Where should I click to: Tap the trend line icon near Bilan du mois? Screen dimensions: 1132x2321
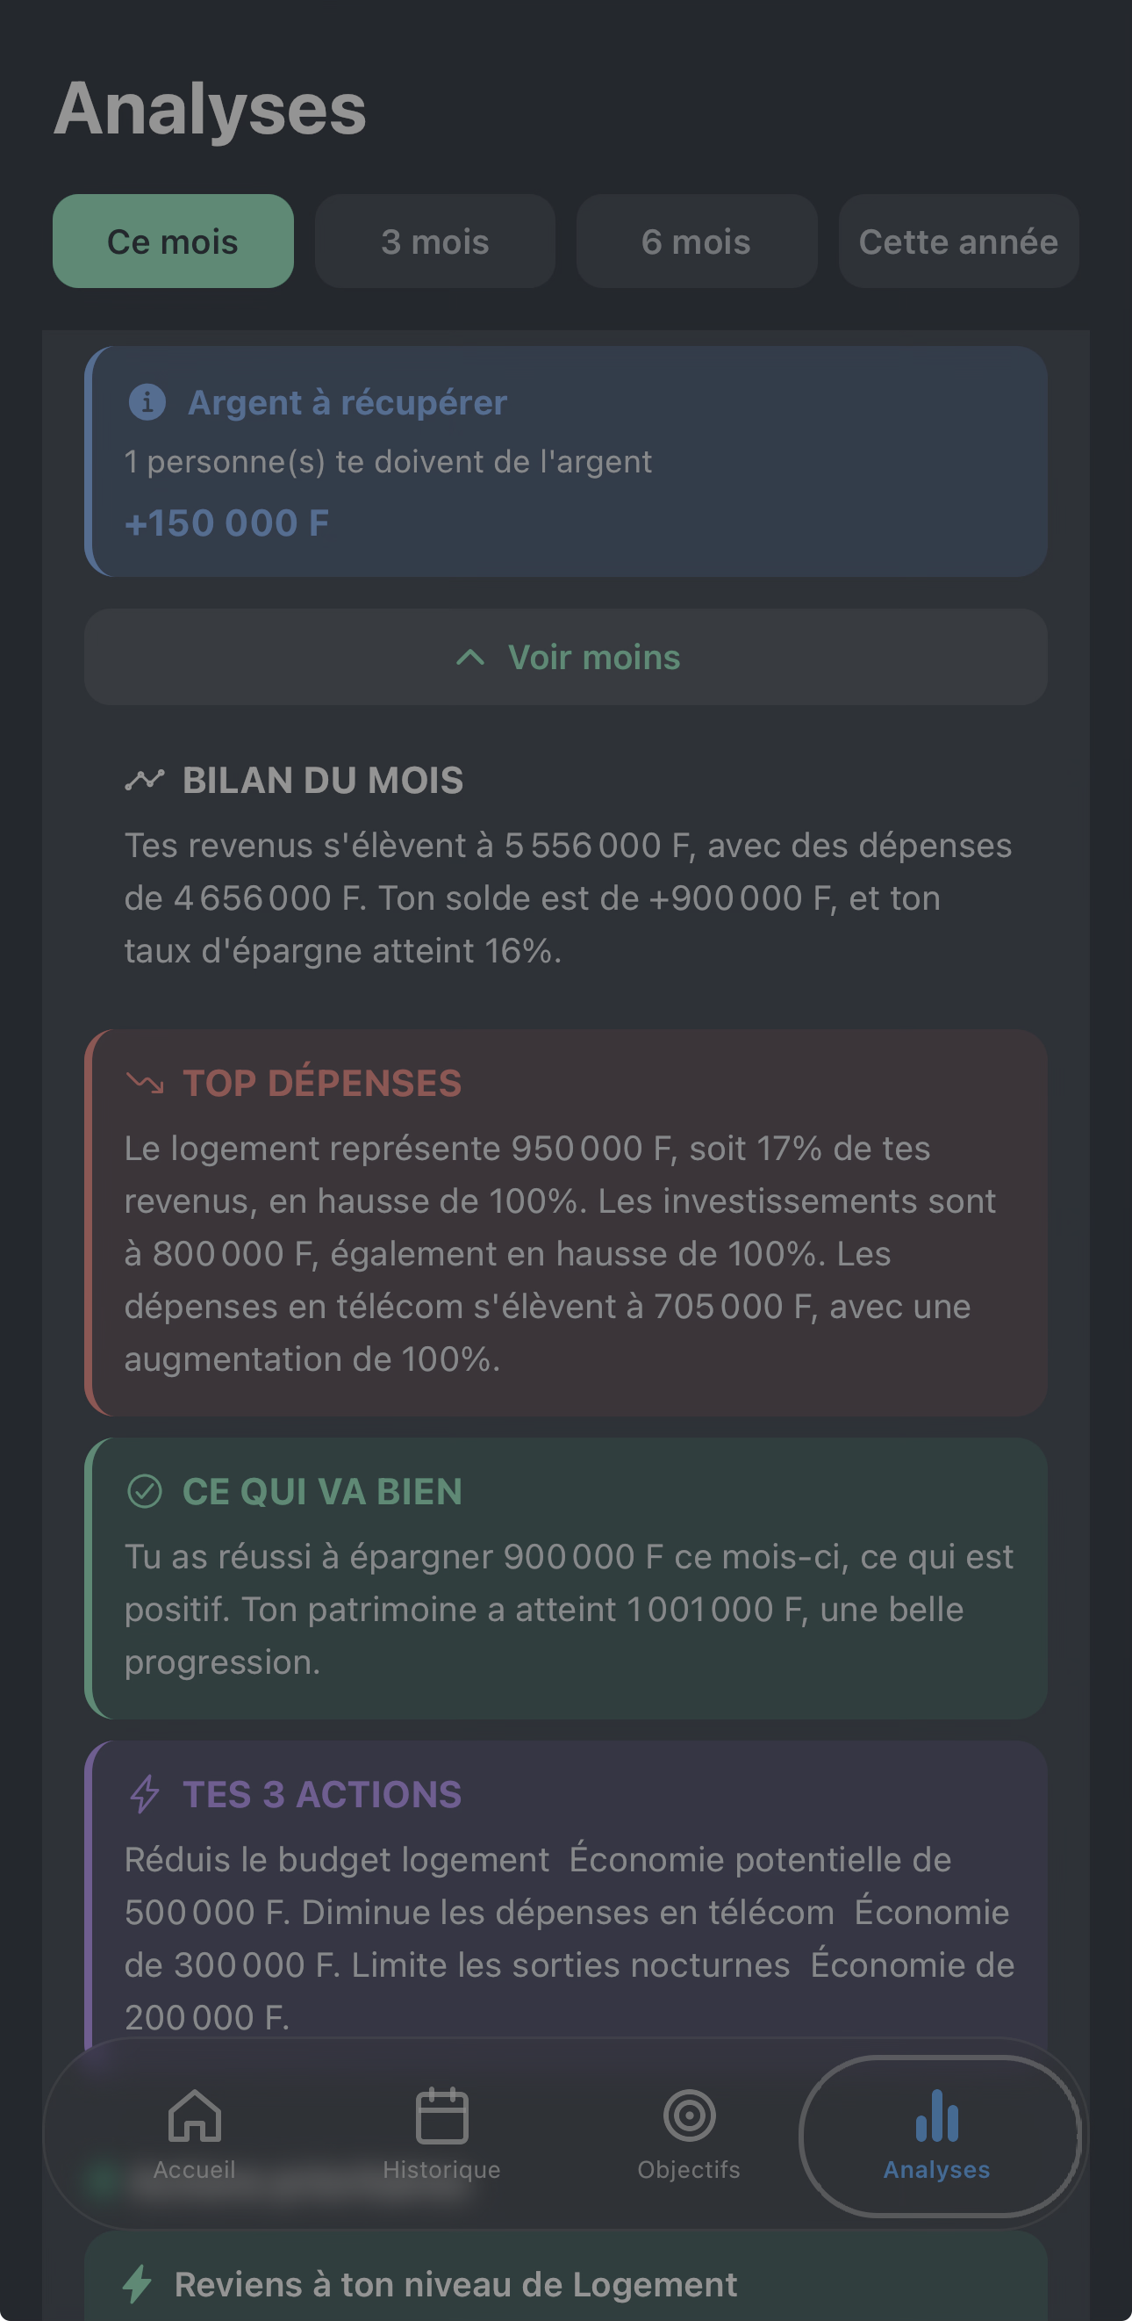[x=144, y=779]
